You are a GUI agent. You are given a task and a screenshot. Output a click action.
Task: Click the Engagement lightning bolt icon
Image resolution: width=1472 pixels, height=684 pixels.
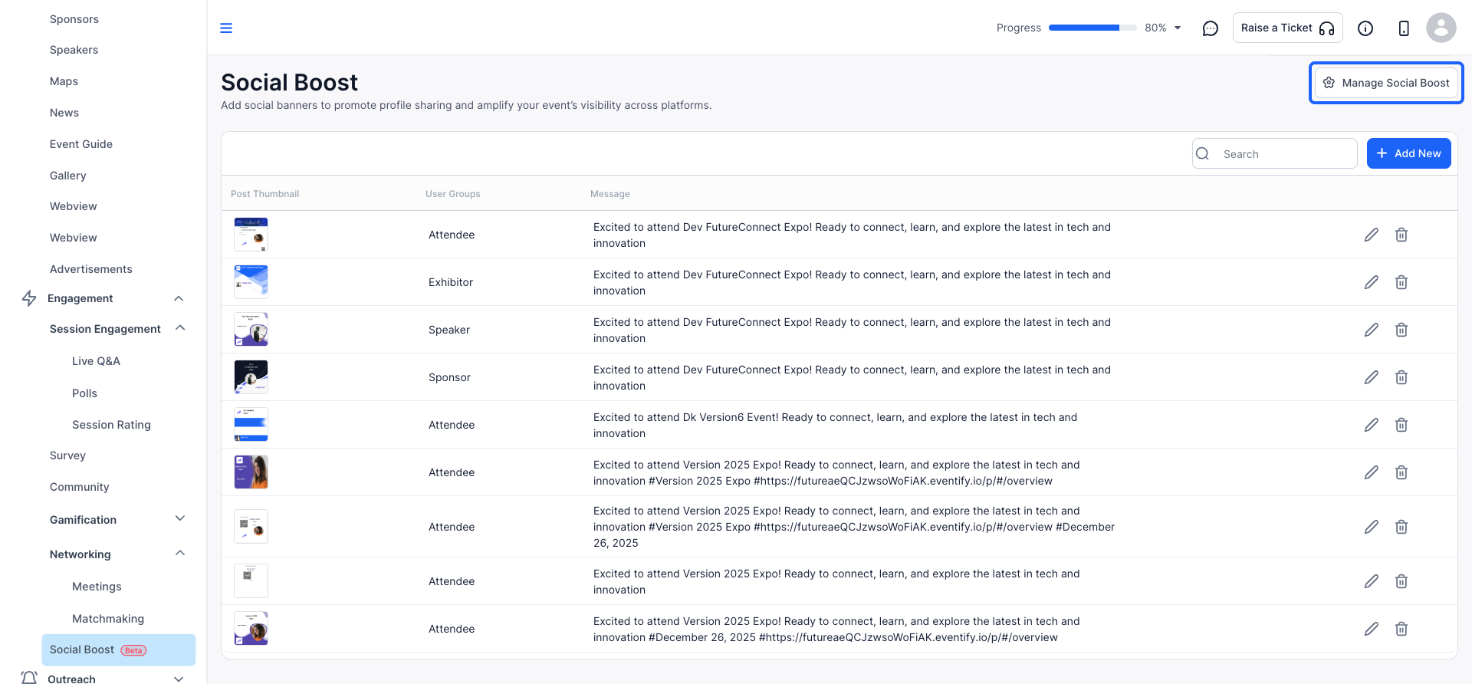[29, 298]
